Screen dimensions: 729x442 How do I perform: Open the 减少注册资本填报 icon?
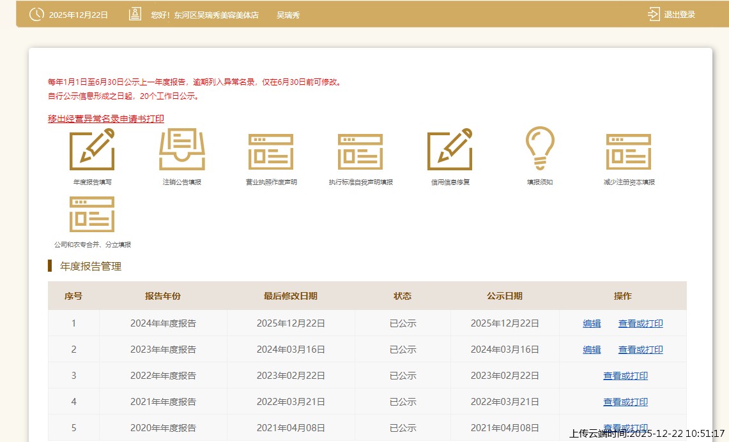[x=629, y=151]
